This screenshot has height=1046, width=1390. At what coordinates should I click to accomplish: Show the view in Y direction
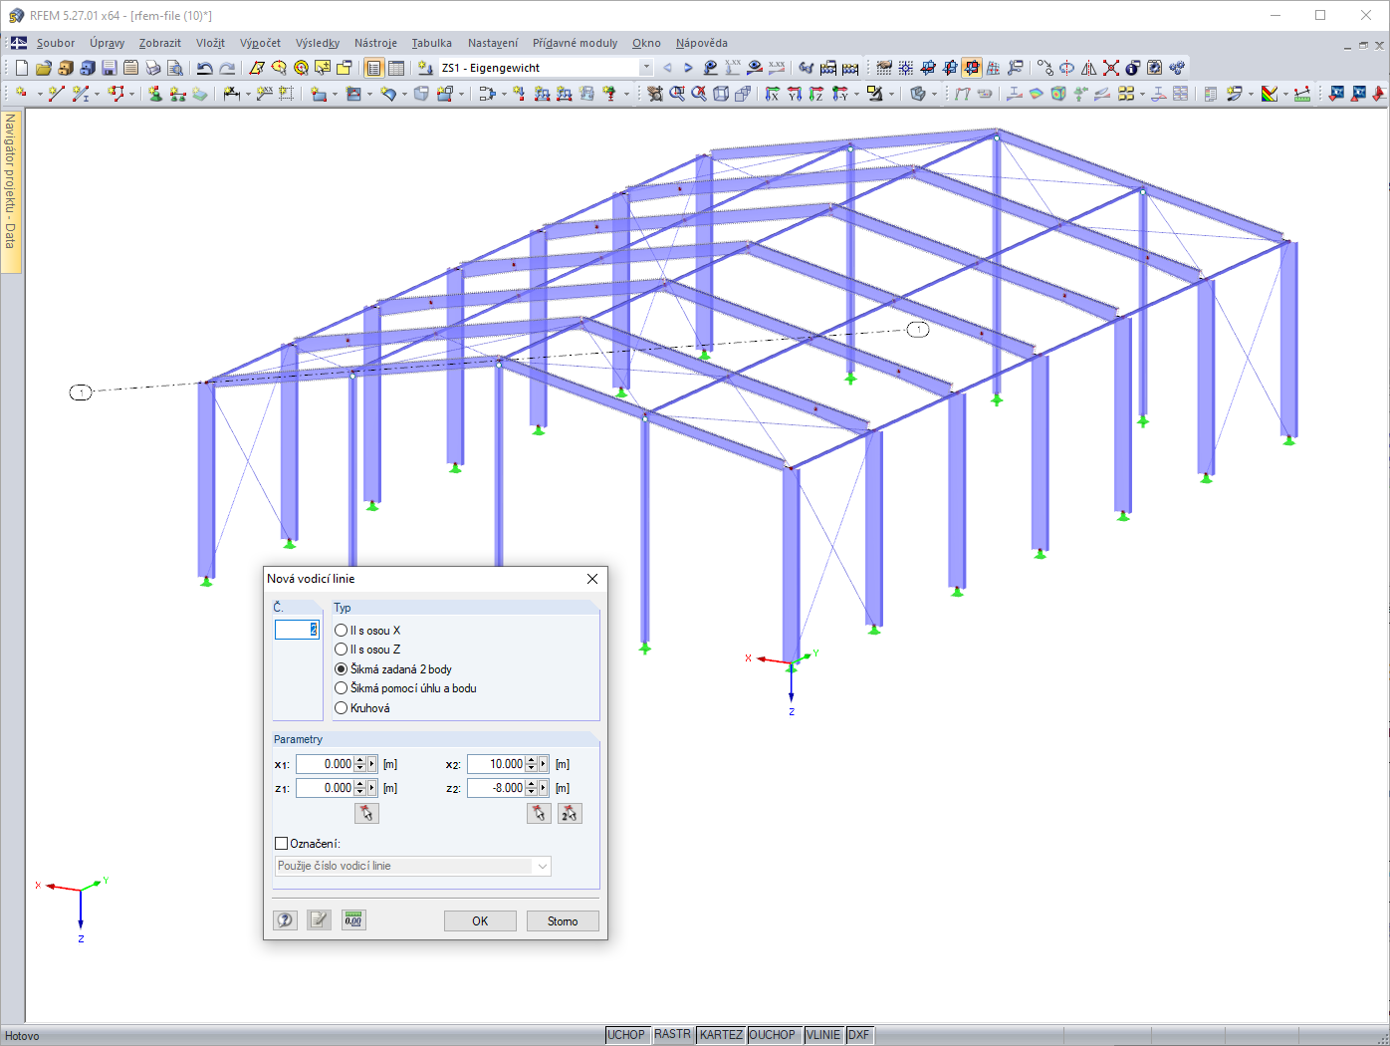[795, 94]
